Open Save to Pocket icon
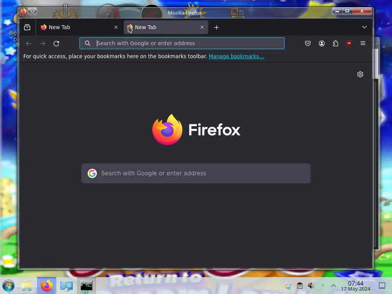The width and height of the screenshot is (392, 294). 308,43
